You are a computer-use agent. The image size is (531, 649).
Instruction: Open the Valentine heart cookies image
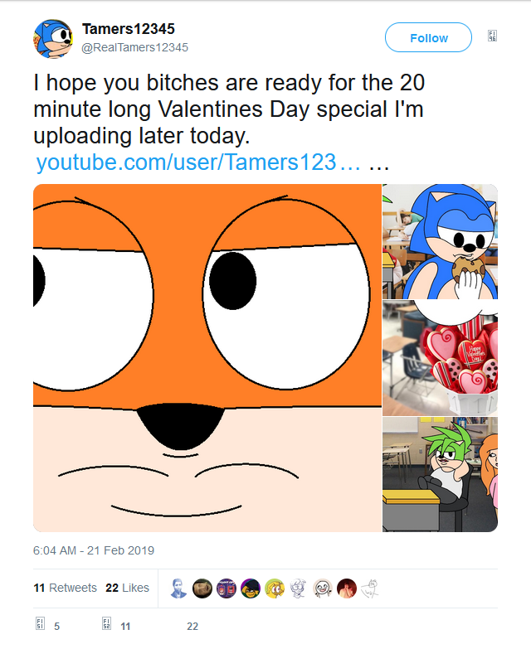click(x=440, y=357)
